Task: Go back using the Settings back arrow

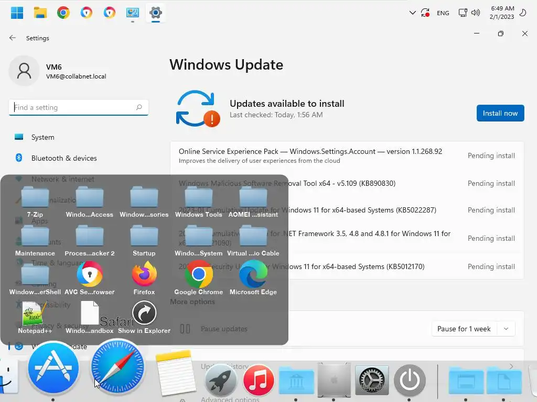Action: [13, 38]
